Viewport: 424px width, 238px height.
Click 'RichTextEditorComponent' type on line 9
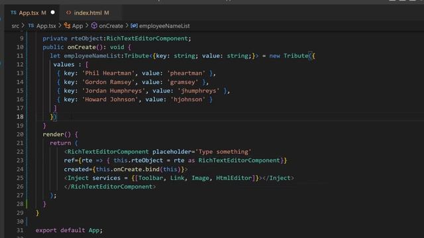click(147, 38)
